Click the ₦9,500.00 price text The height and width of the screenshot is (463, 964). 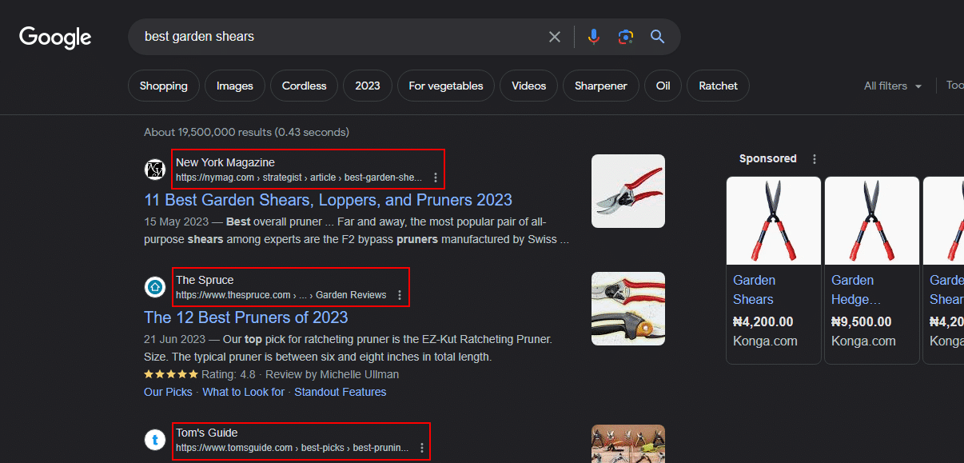coord(862,322)
